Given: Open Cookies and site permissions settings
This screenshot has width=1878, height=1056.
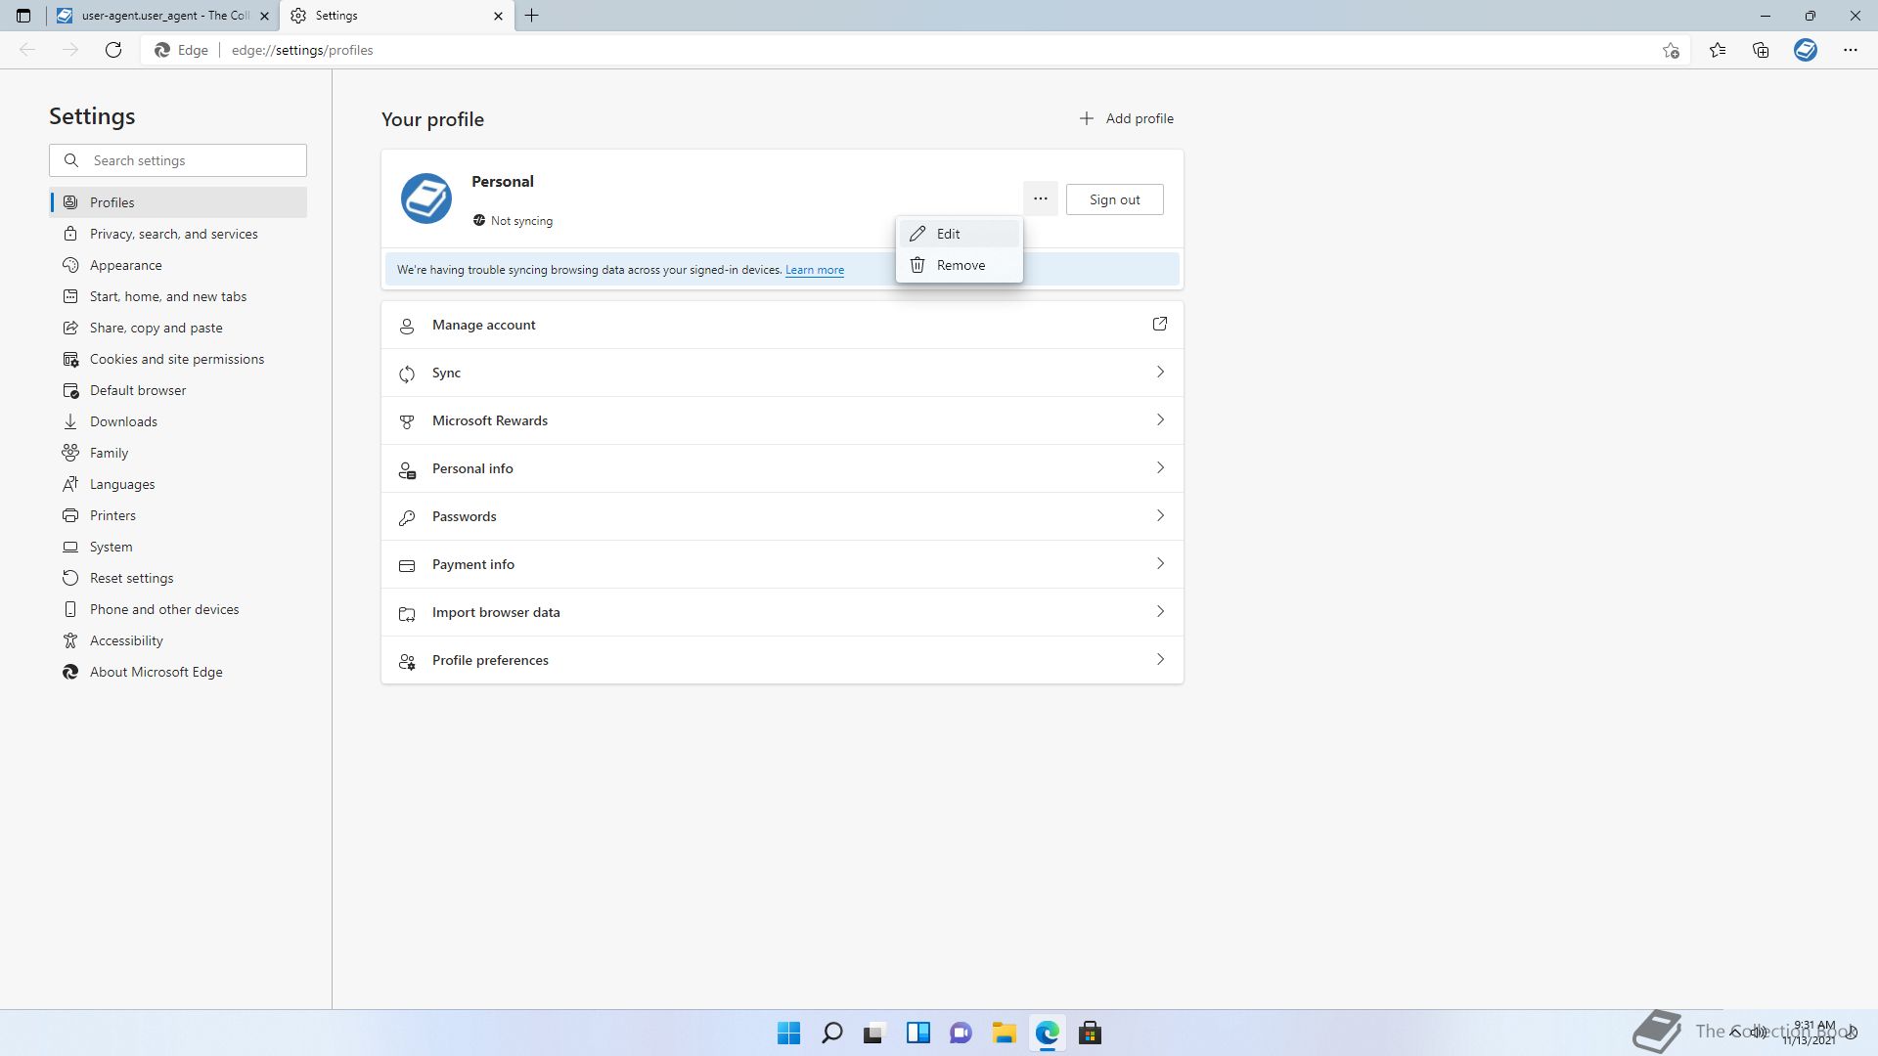Looking at the screenshot, I should (178, 359).
